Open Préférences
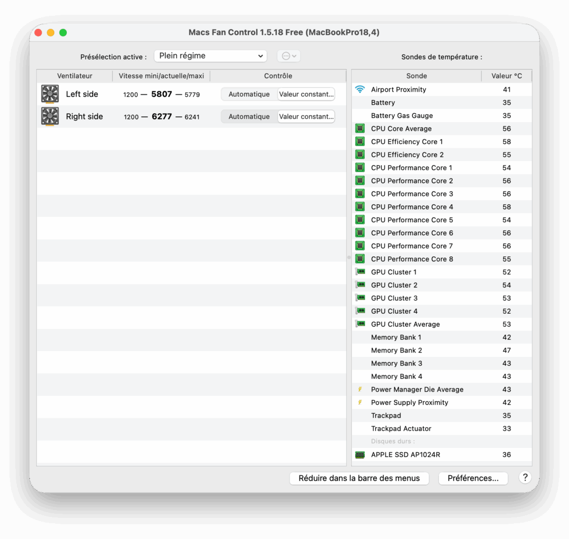The height and width of the screenshot is (539, 569). [473, 478]
